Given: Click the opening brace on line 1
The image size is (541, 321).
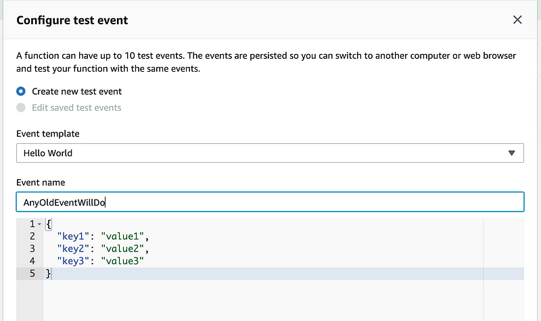Looking at the screenshot, I should coord(48,224).
